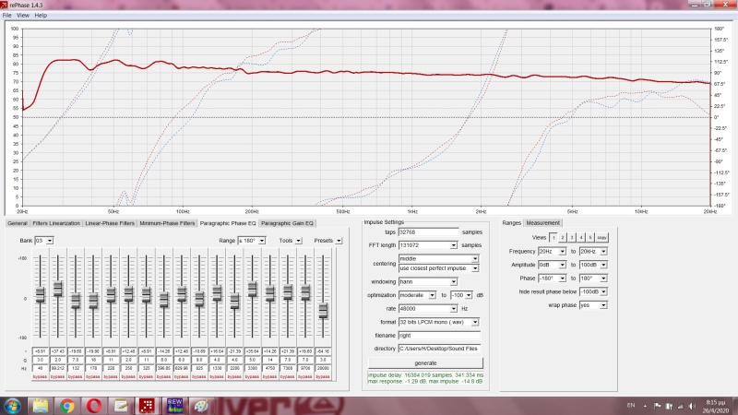Open Windows Explorer folder icon in taskbar
The image size is (738, 415).
[42, 405]
